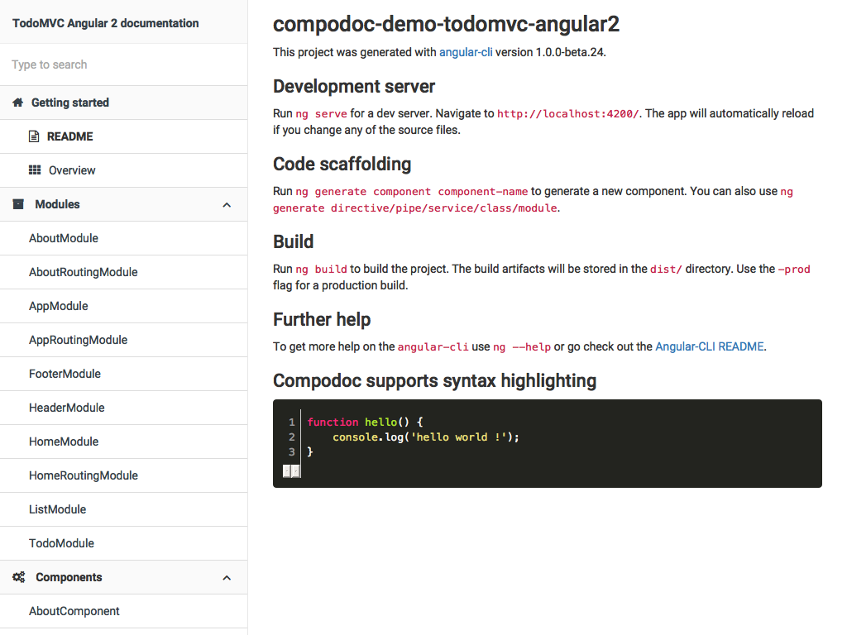Open AppRoutingModule documentation
This screenshot has height=635, width=847.
(124, 340)
